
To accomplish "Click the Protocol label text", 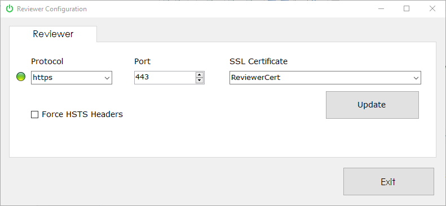I will [x=47, y=61].
